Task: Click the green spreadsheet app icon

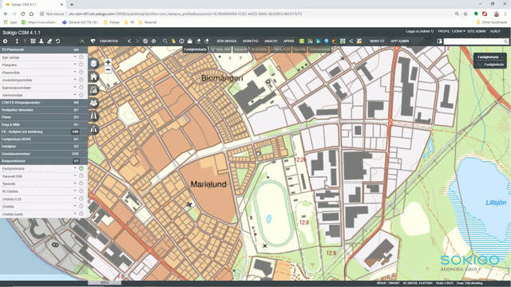Action: 302,41
